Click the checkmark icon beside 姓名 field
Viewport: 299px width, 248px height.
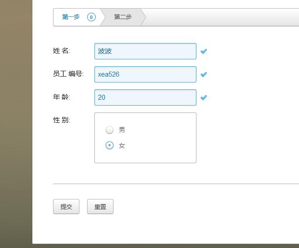click(x=204, y=51)
